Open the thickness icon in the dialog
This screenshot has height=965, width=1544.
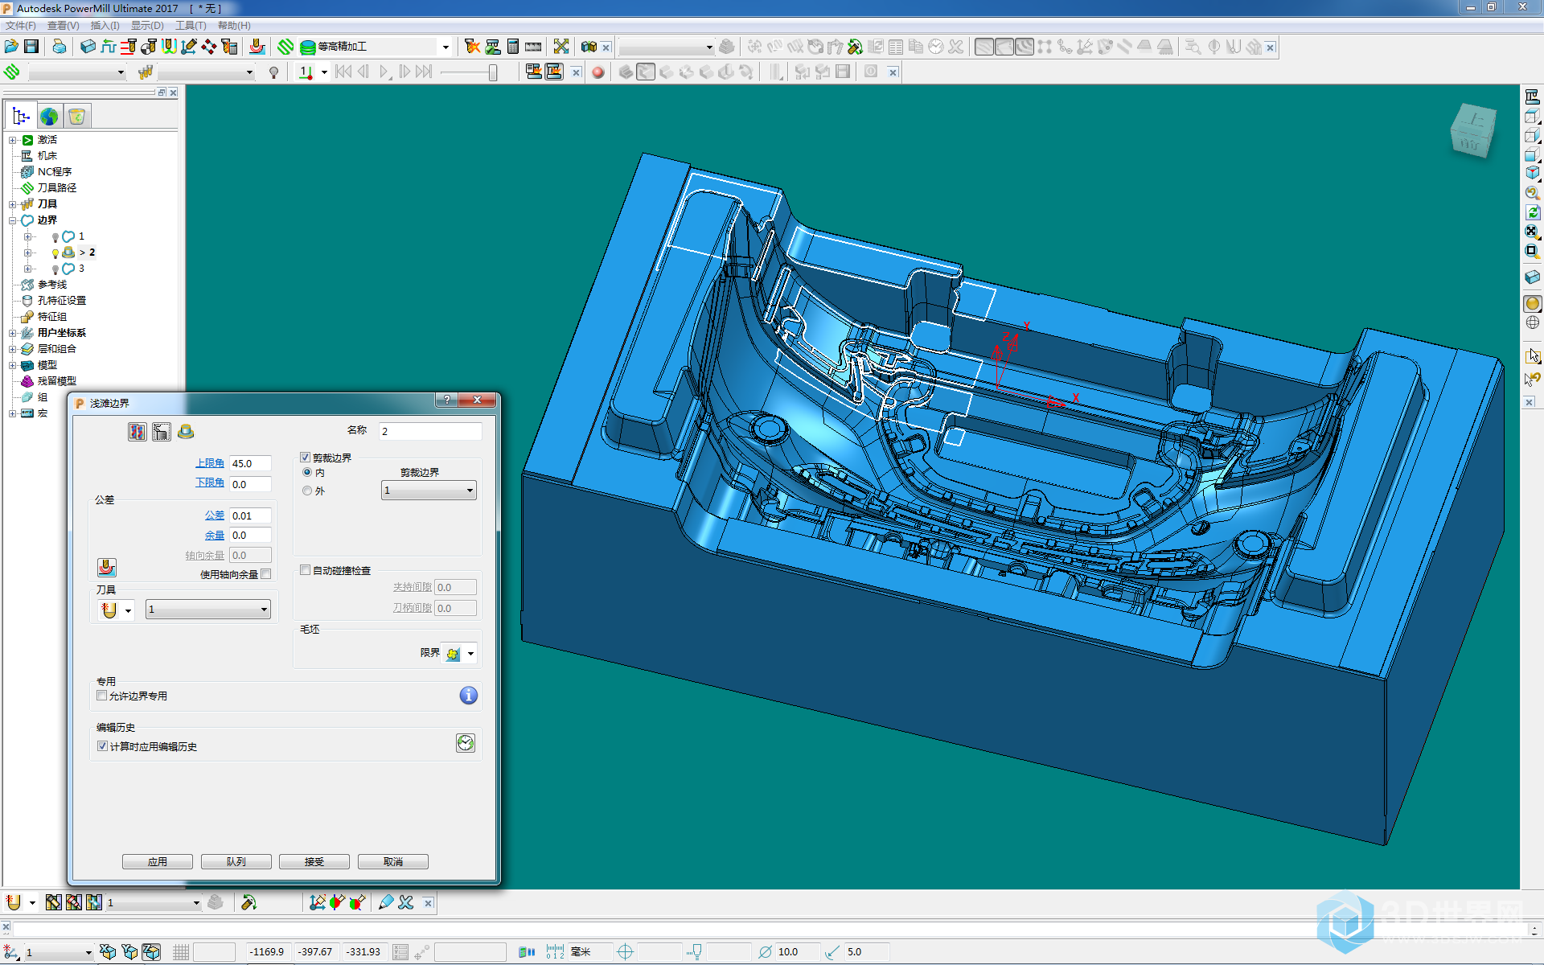click(106, 568)
